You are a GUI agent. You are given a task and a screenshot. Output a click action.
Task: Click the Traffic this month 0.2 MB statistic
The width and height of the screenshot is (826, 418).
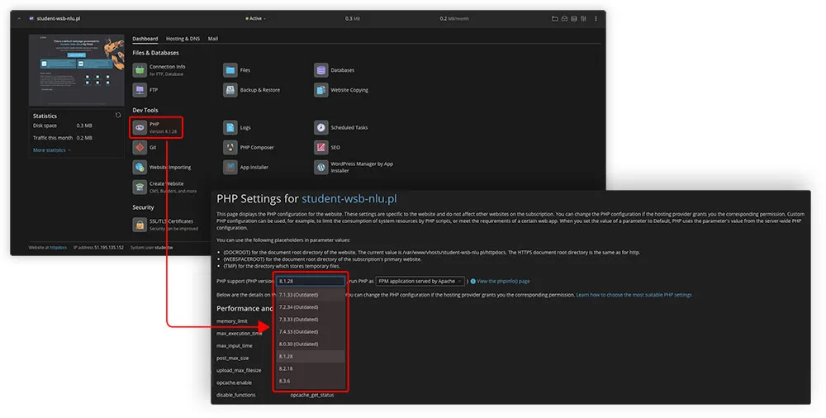point(62,138)
